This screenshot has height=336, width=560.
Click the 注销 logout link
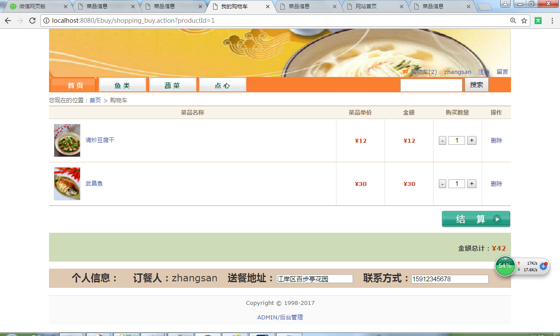[x=484, y=72]
